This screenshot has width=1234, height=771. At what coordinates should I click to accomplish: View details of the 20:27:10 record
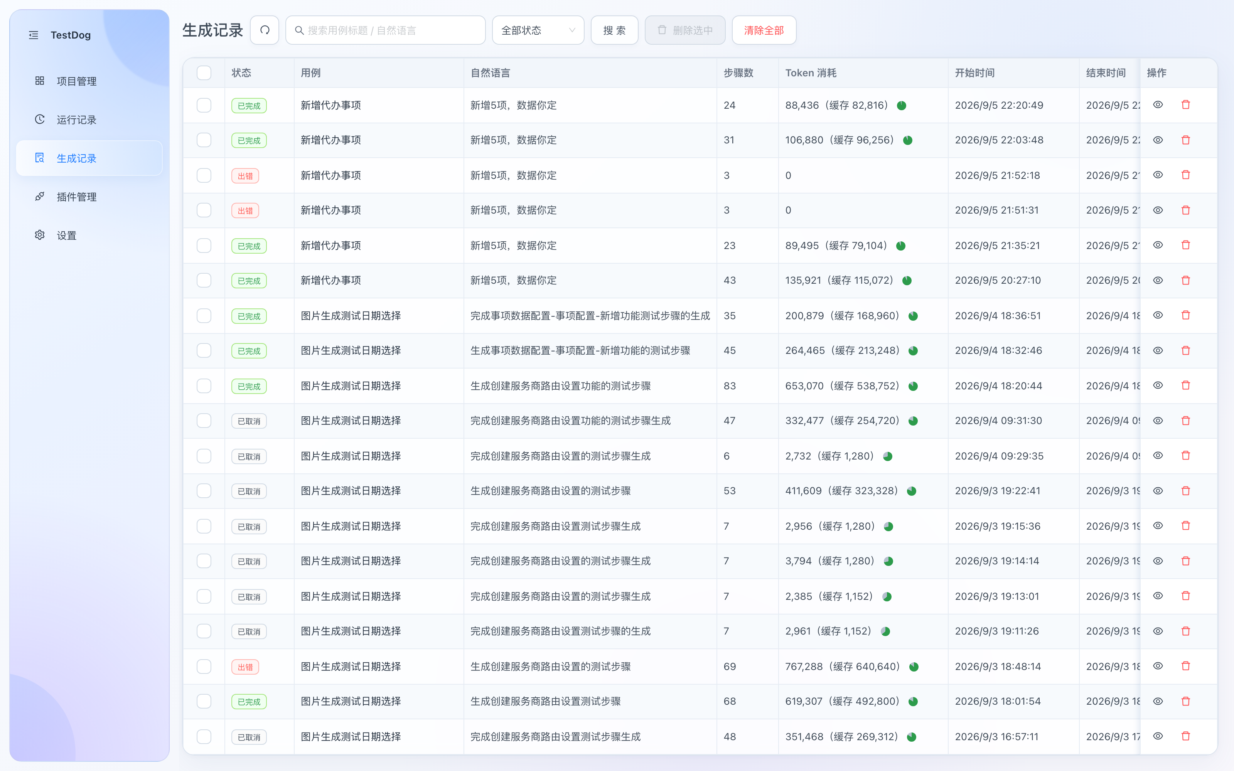click(1158, 281)
